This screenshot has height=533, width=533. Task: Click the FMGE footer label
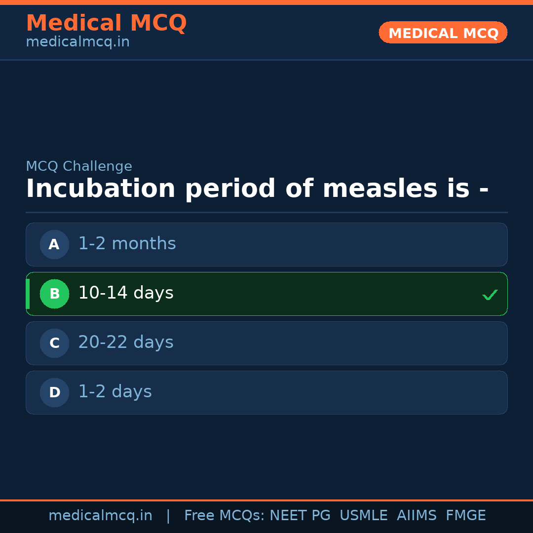tap(465, 516)
